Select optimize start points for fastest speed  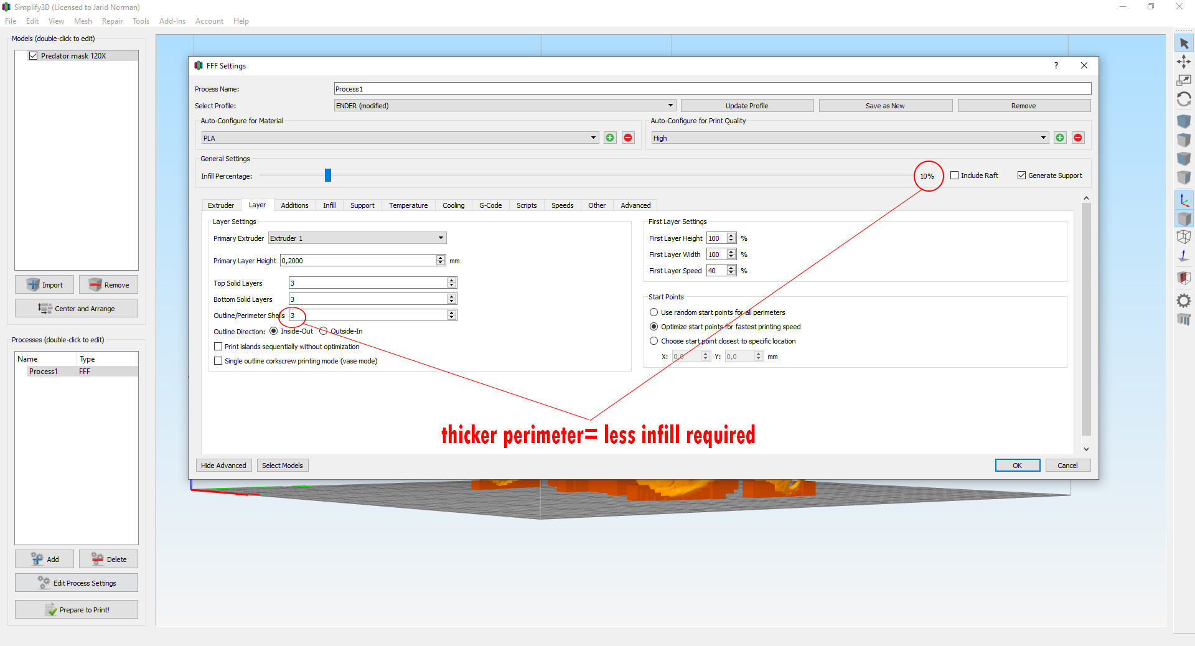point(654,327)
